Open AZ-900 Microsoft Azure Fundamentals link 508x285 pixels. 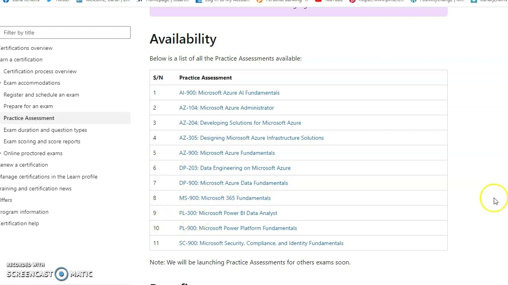pyautogui.click(x=227, y=153)
